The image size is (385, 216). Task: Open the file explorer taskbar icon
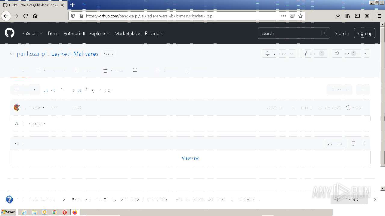click(x=34, y=212)
